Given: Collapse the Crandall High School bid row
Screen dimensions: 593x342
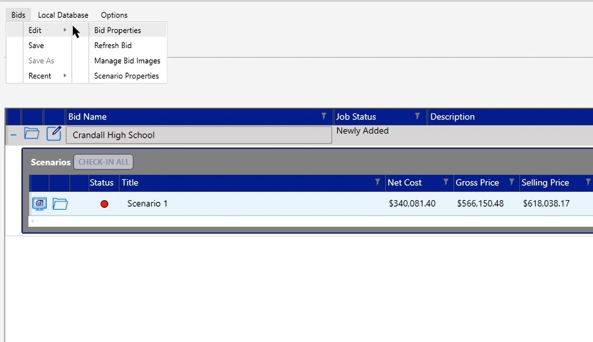Looking at the screenshot, I should click(14, 135).
